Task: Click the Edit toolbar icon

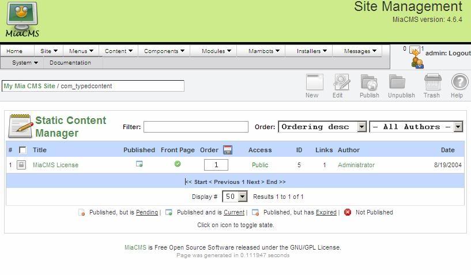Action: 342,82
